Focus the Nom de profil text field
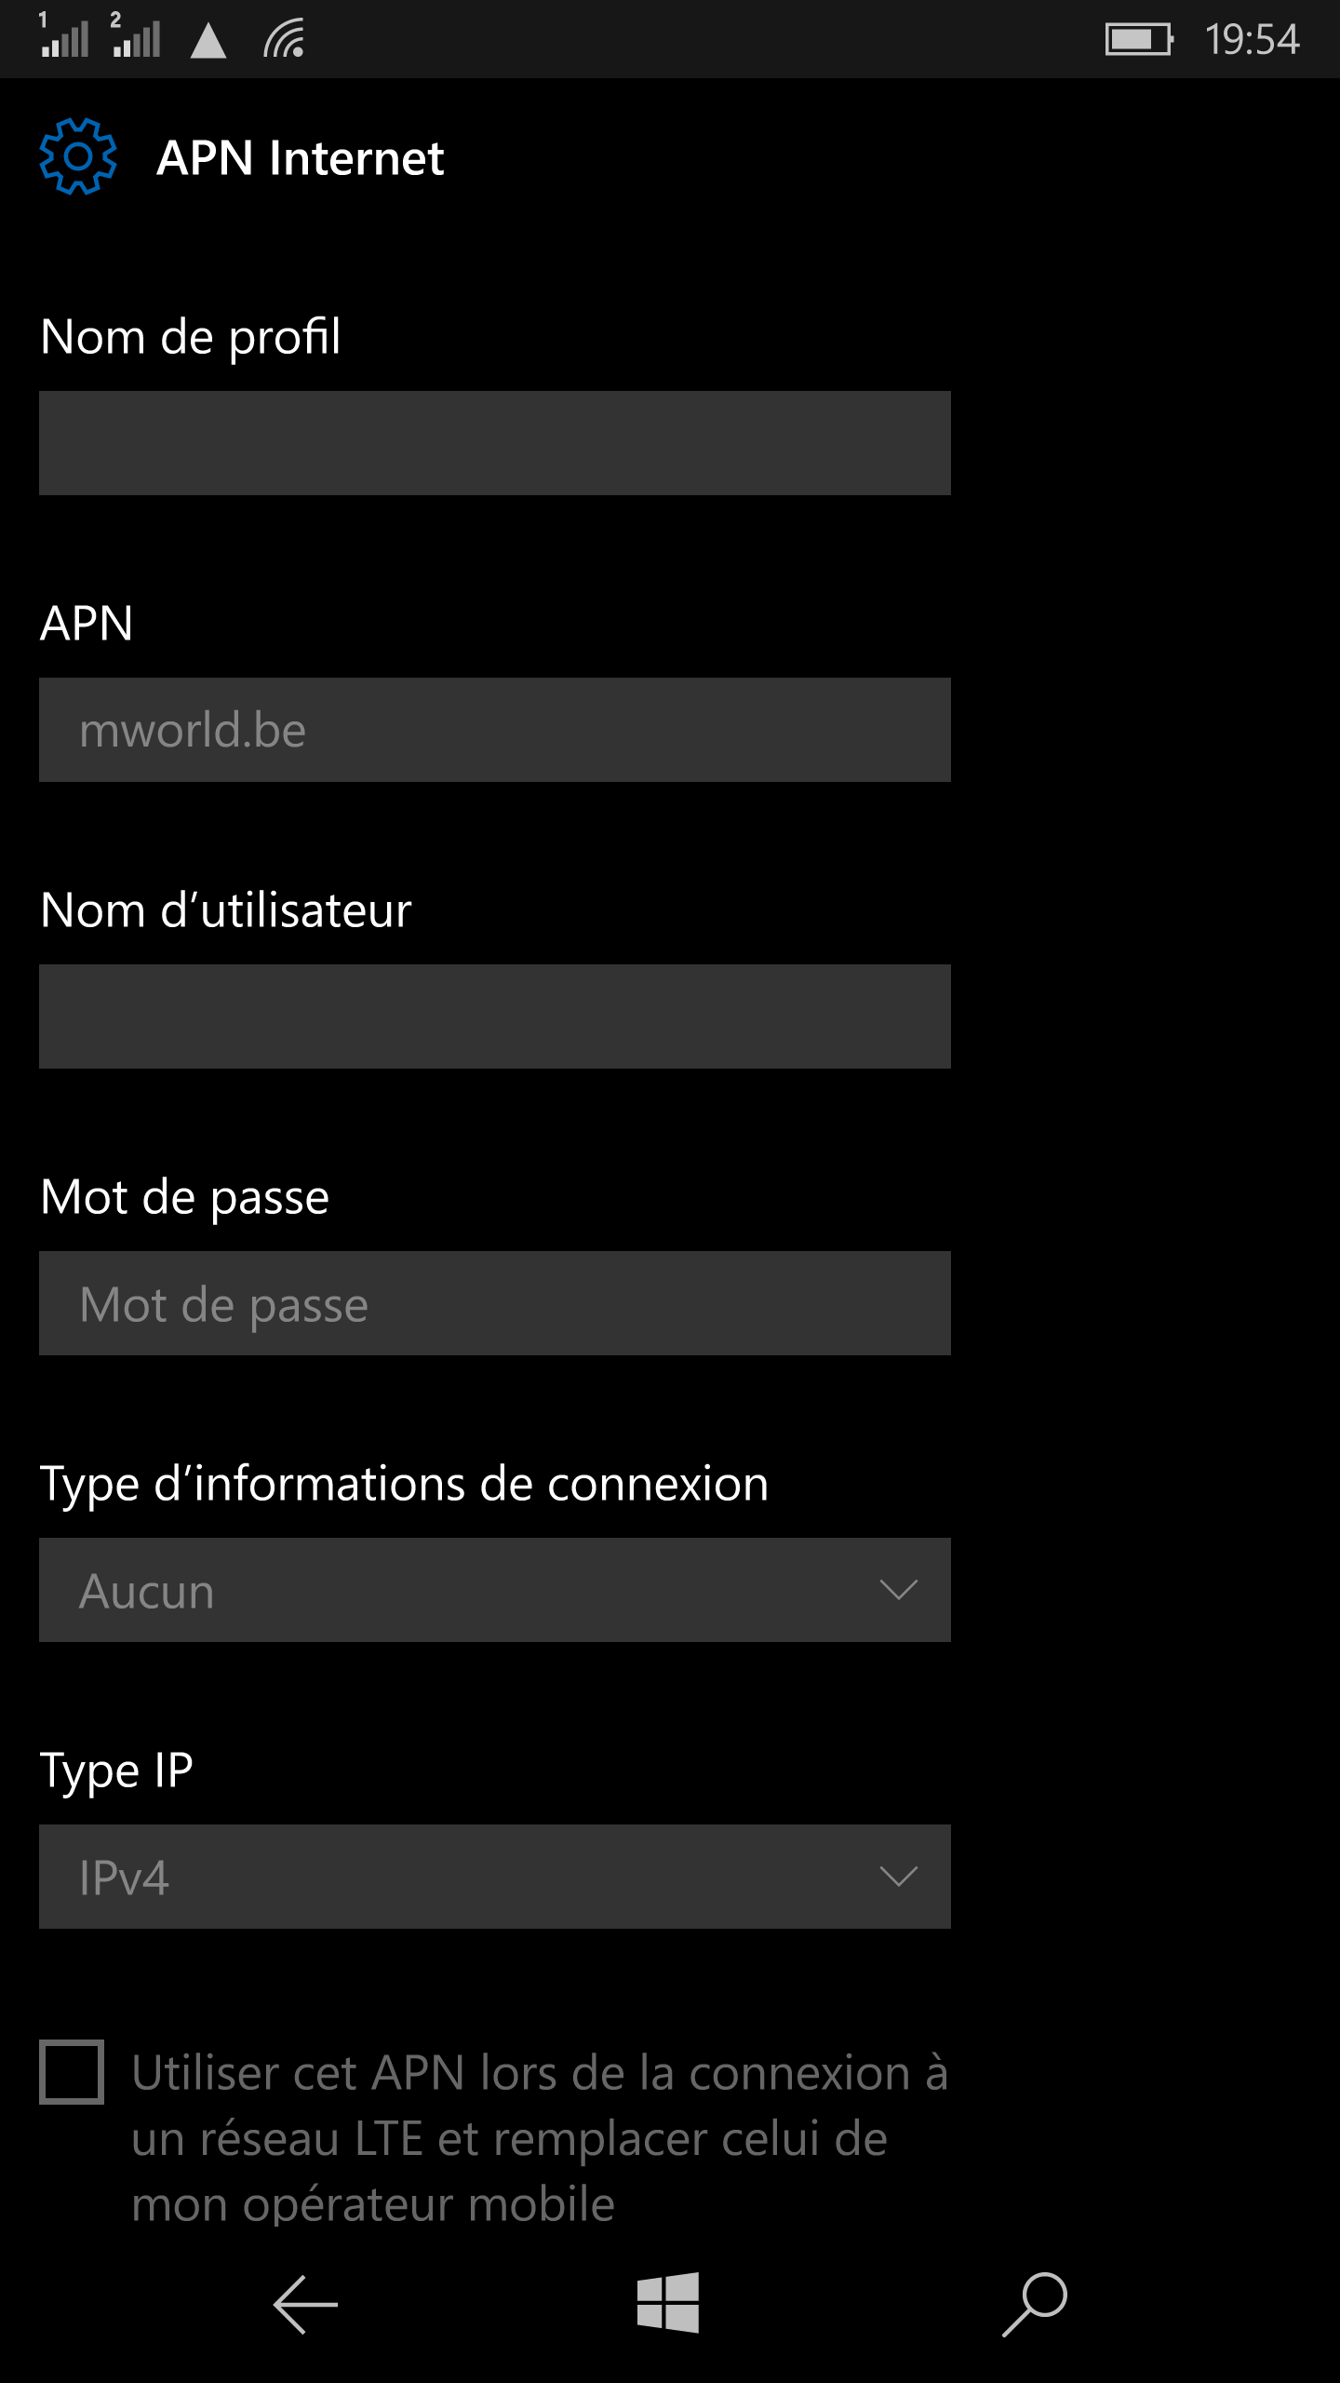The image size is (1340, 2383). (494, 443)
